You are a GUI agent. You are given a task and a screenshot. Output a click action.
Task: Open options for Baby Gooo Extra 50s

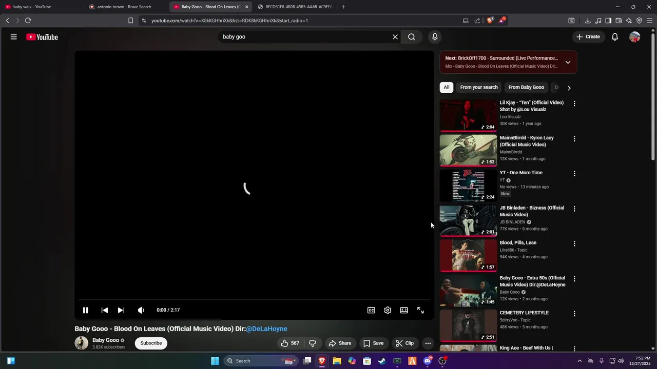[574, 279]
